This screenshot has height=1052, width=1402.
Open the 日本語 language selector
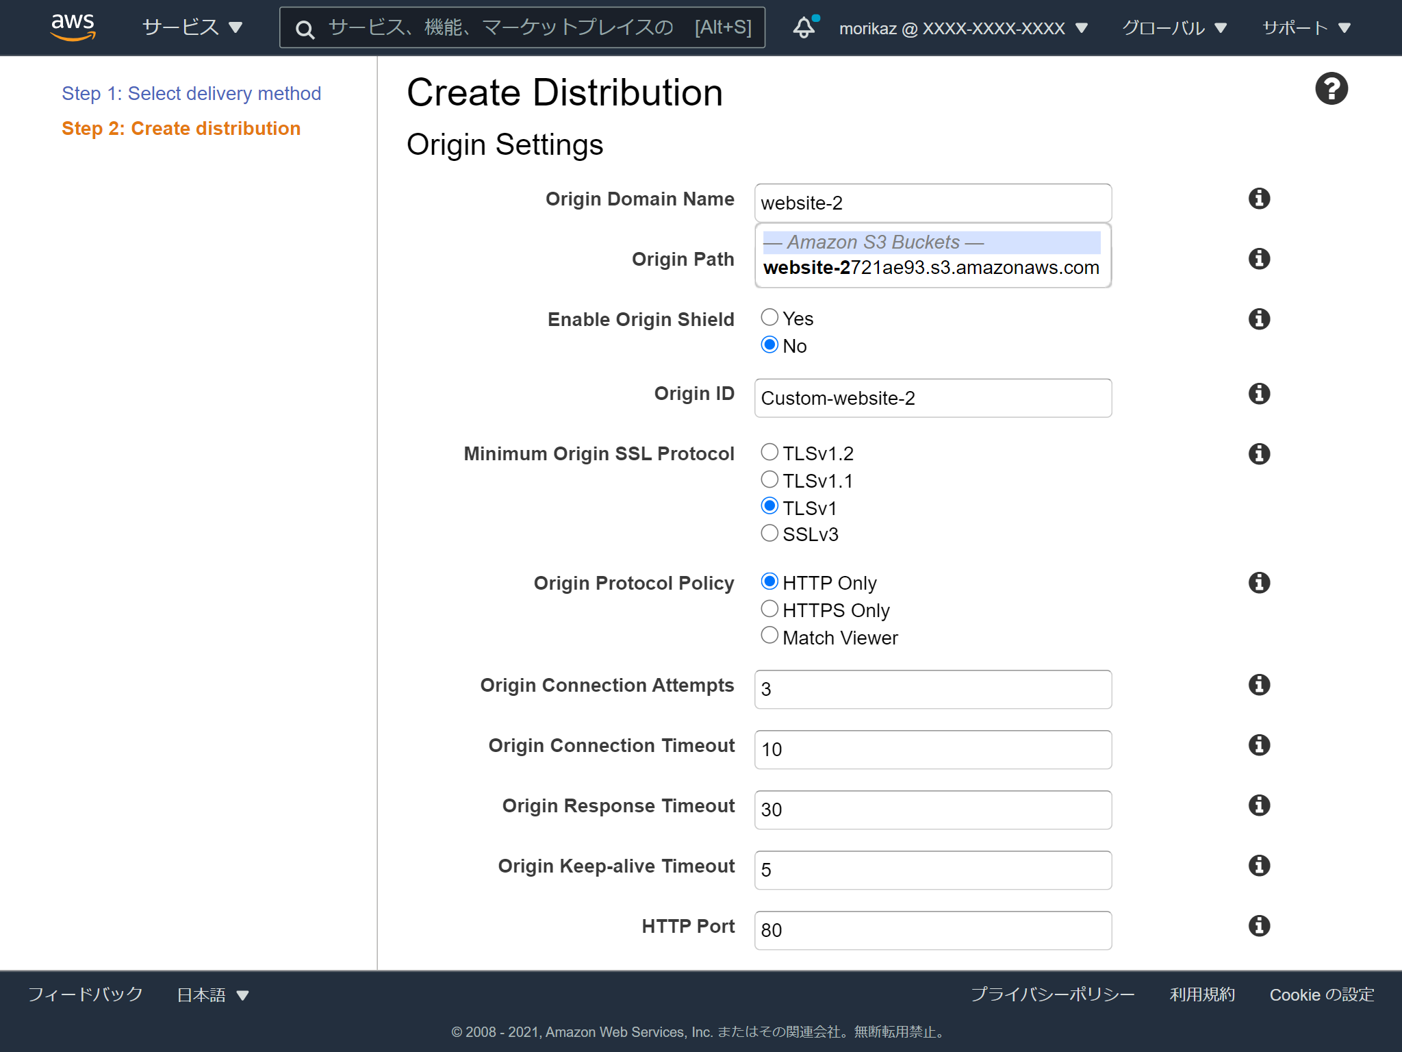211,994
